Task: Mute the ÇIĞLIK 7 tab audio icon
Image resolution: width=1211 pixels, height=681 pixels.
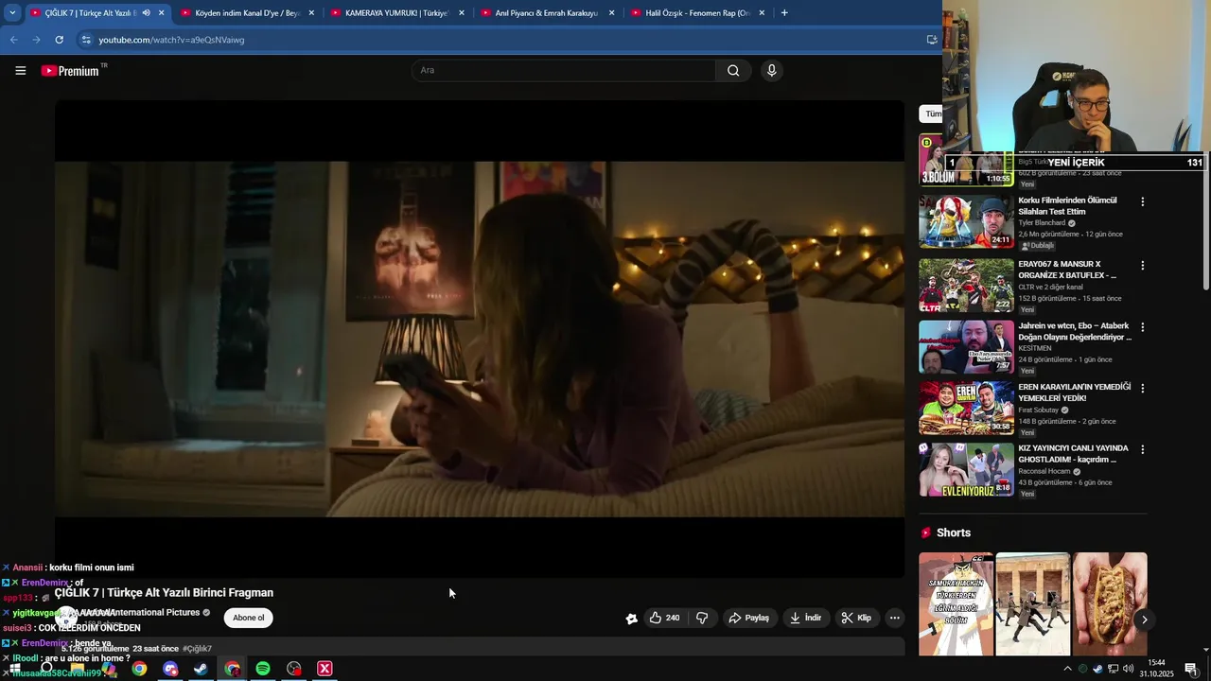Action: 146,13
